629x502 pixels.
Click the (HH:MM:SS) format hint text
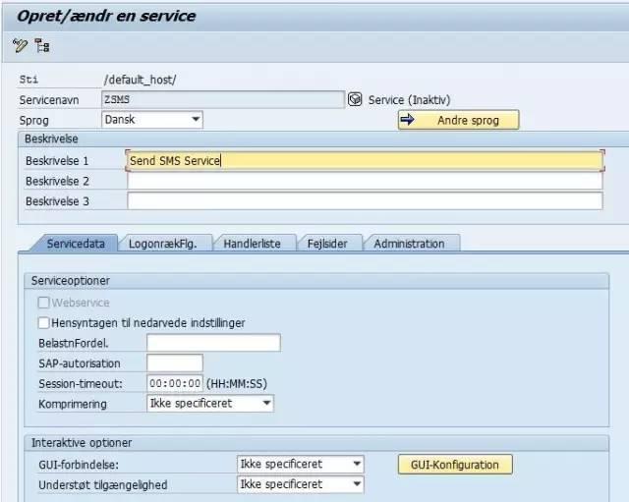click(x=237, y=384)
